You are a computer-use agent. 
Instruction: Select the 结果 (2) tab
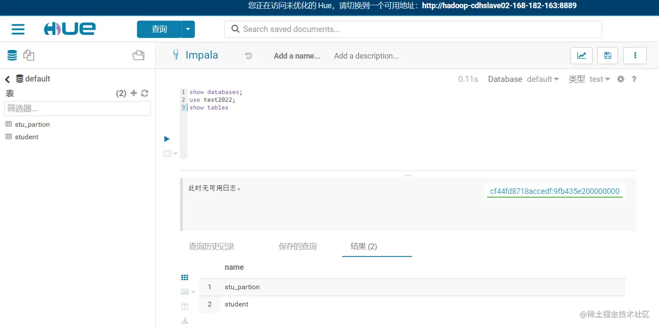pos(364,247)
